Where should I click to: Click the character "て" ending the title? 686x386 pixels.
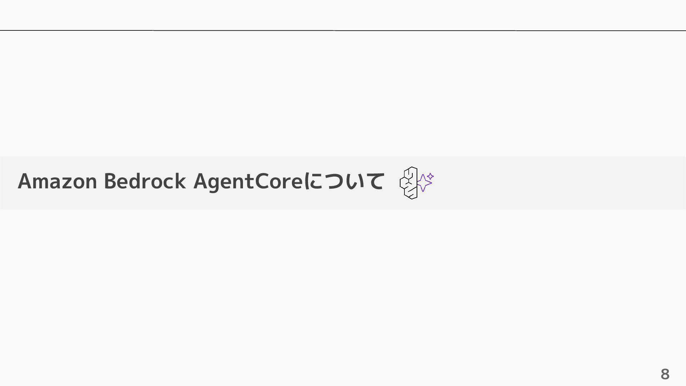point(375,181)
